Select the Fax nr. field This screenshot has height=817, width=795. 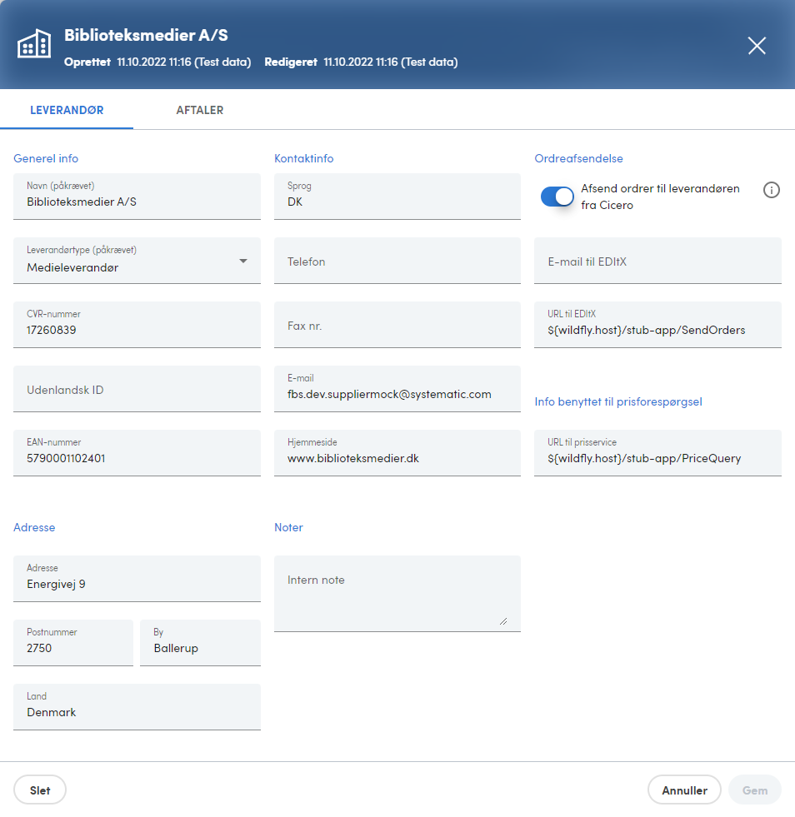pyautogui.click(x=397, y=325)
